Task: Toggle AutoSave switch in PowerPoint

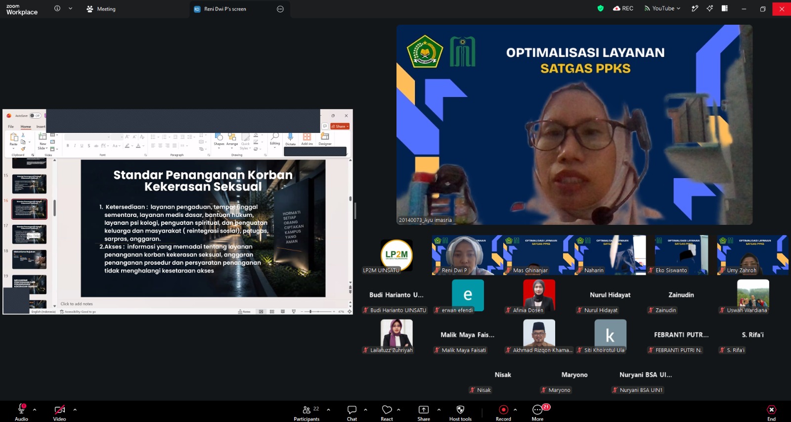Action: click(x=35, y=116)
